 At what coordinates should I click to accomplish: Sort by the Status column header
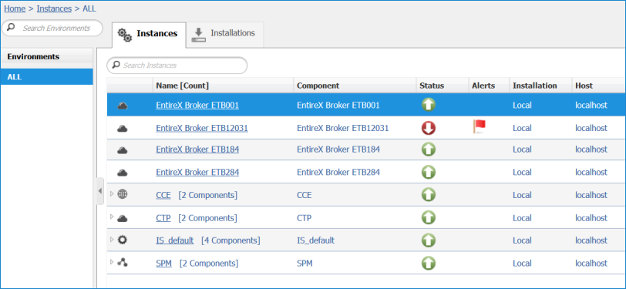[x=443, y=86]
